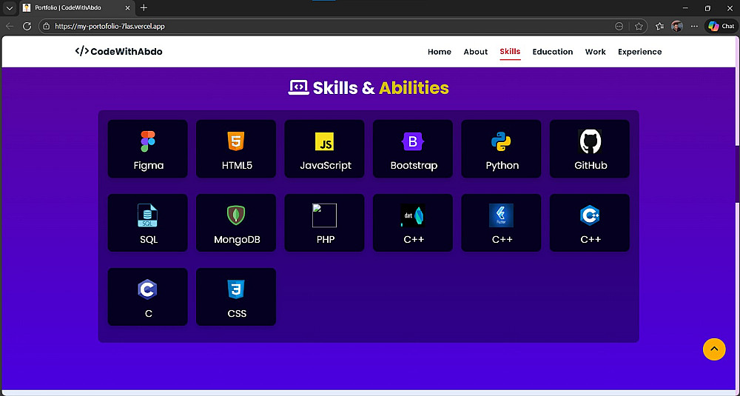The width and height of the screenshot is (740, 396).
Task: Click the CSS3 shield icon
Action: (x=236, y=289)
